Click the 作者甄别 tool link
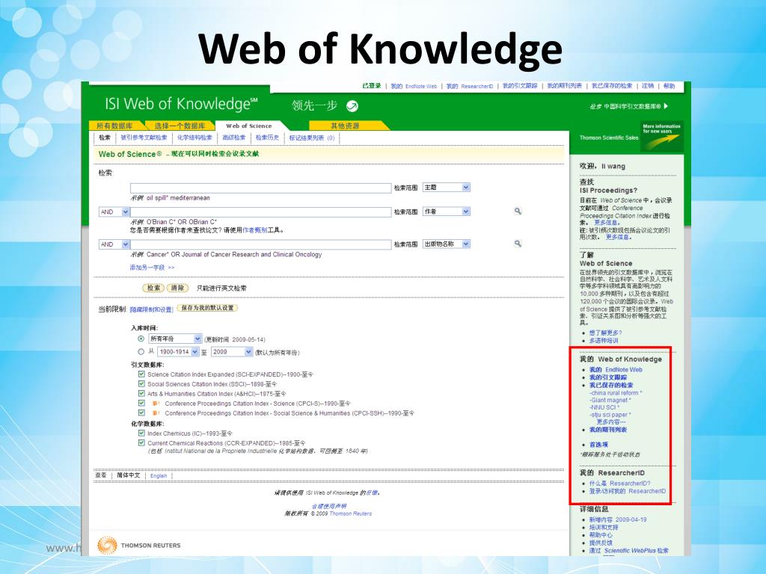 pyautogui.click(x=254, y=230)
